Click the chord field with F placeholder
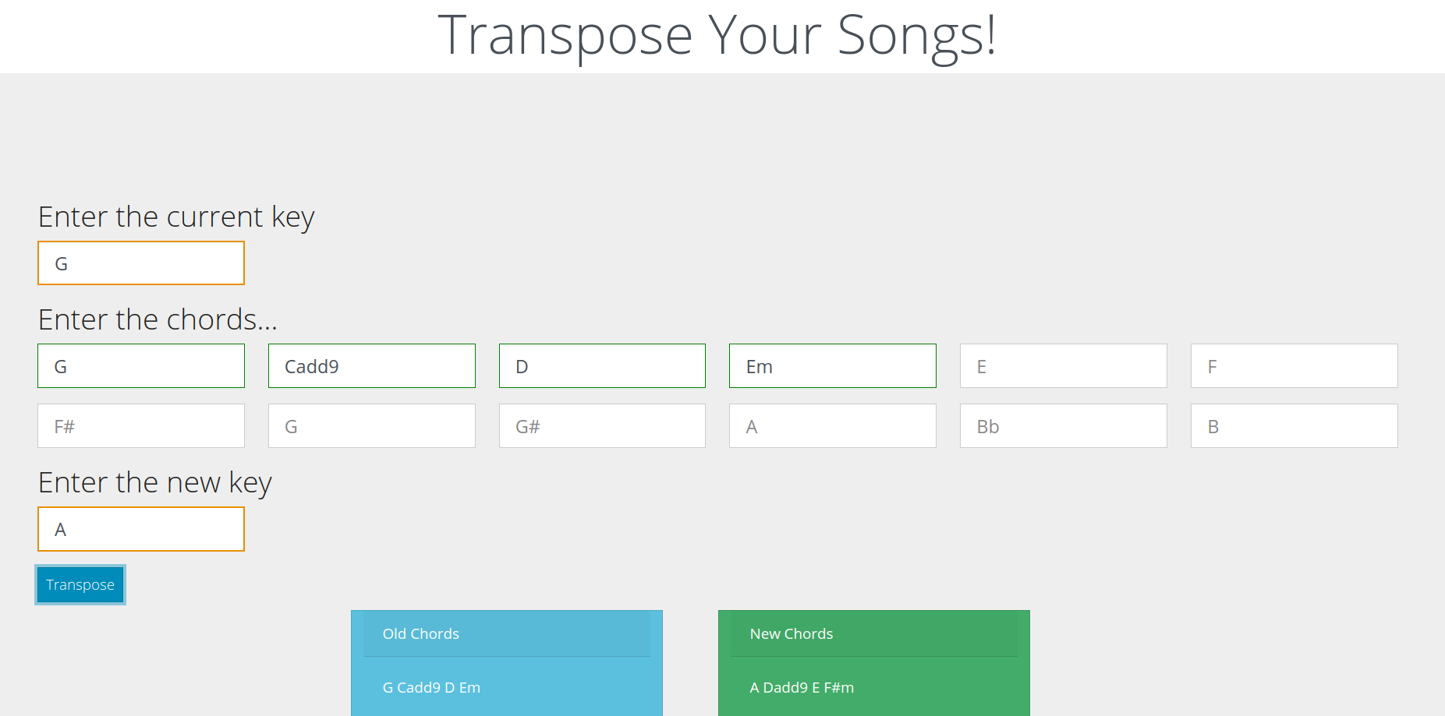1445x716 pixels. click(1294, 366)
